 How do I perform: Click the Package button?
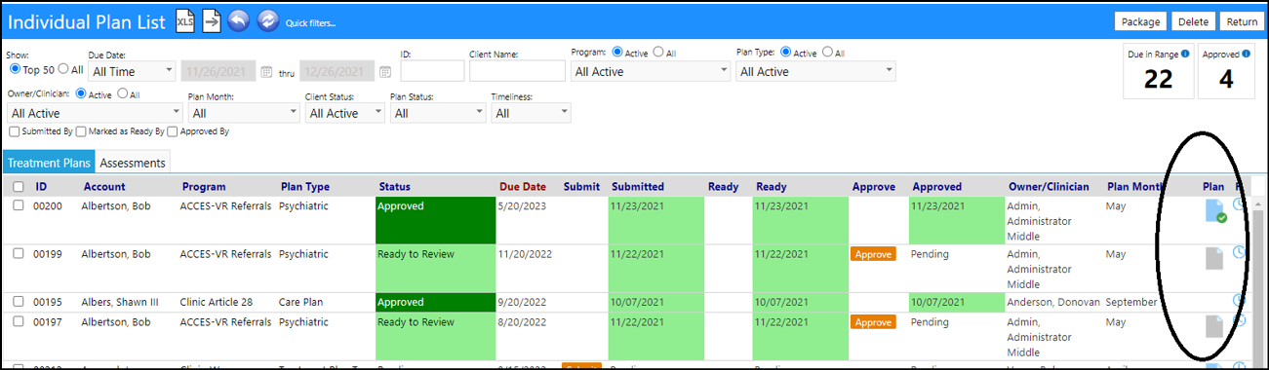pos(1140,21)
